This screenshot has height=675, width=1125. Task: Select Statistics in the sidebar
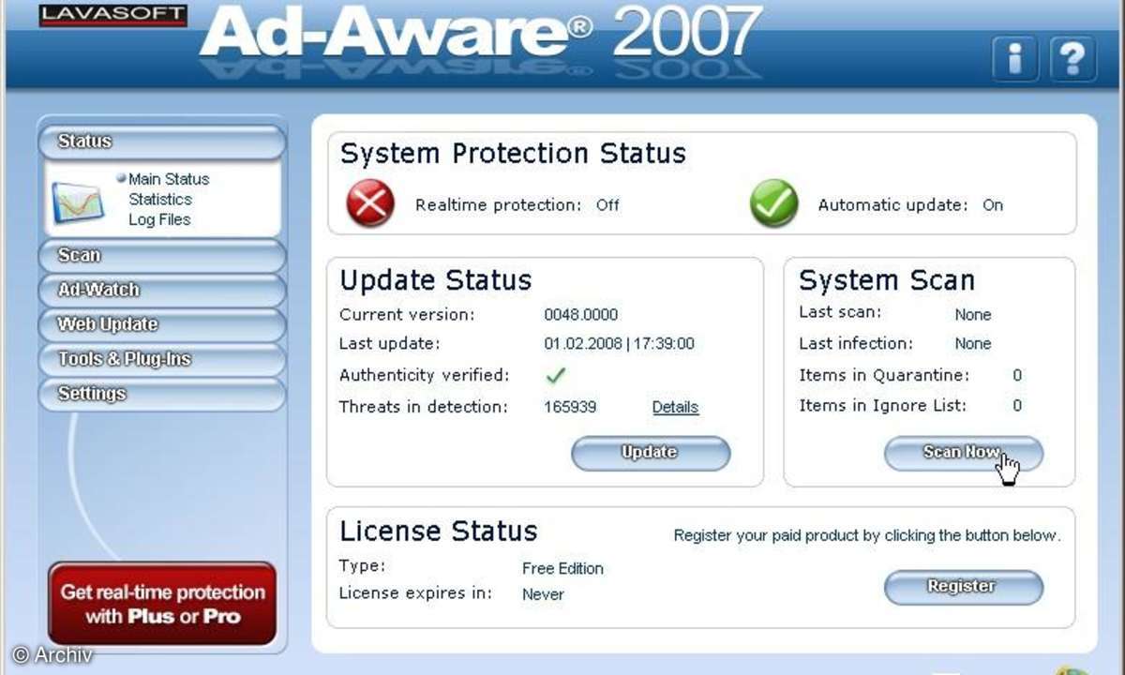click(x=160, y=199)
